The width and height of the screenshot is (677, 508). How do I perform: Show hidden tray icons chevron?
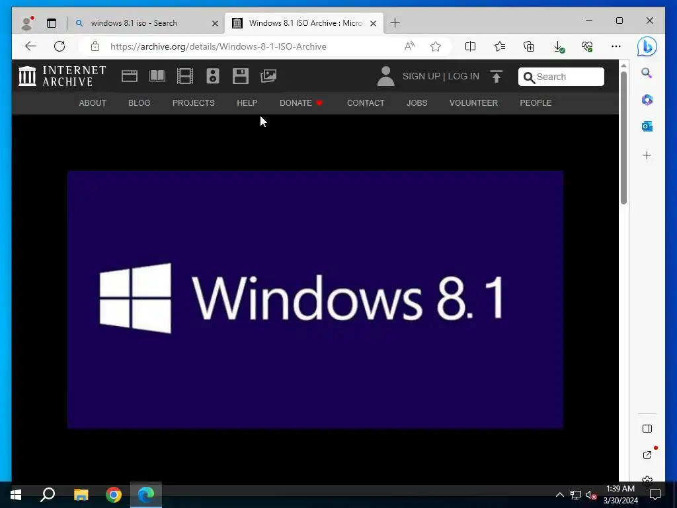pos(559,495)
